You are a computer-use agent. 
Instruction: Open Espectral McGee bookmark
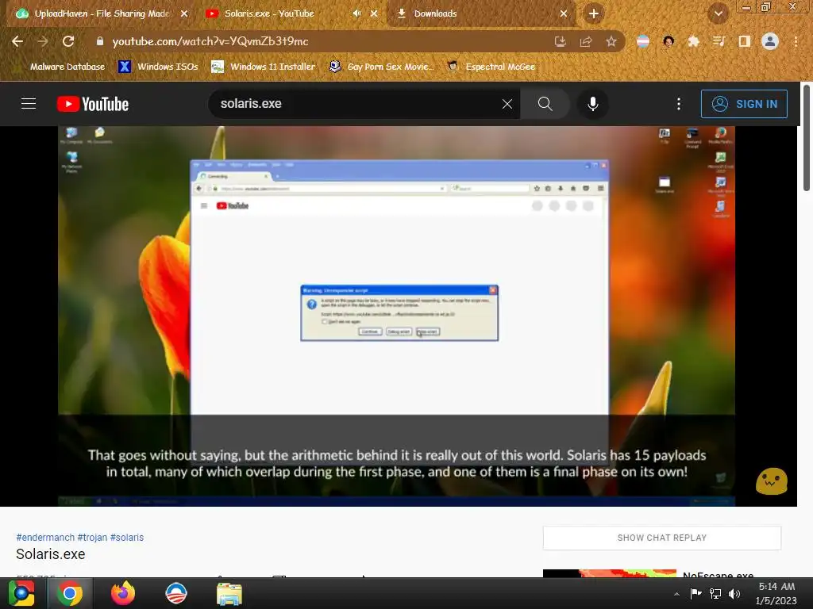[491, 67]
